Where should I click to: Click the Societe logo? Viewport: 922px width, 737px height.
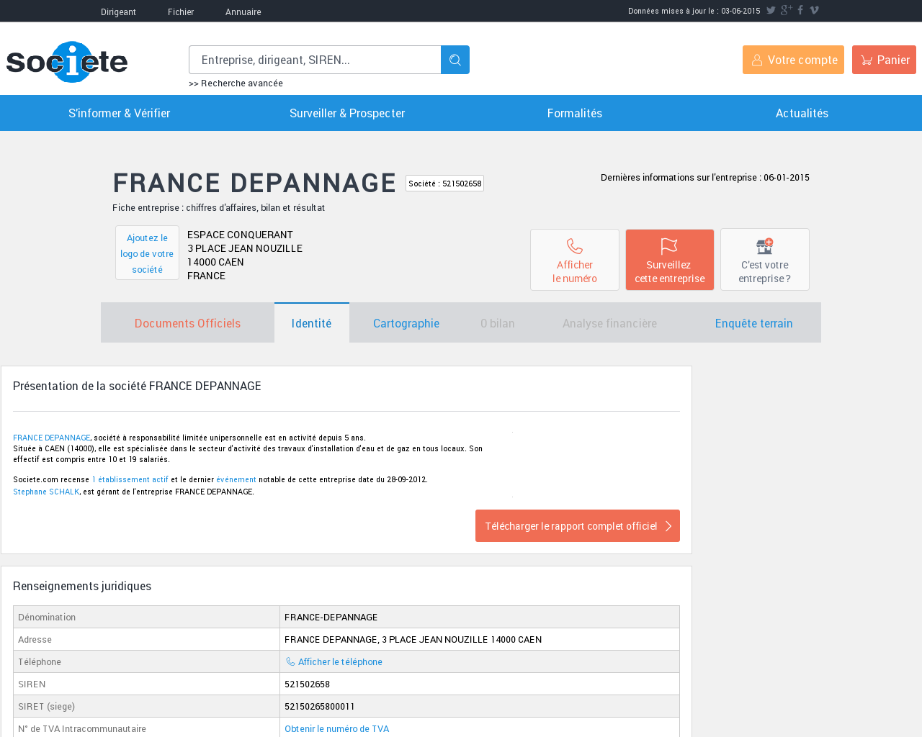tap(67, 62)
